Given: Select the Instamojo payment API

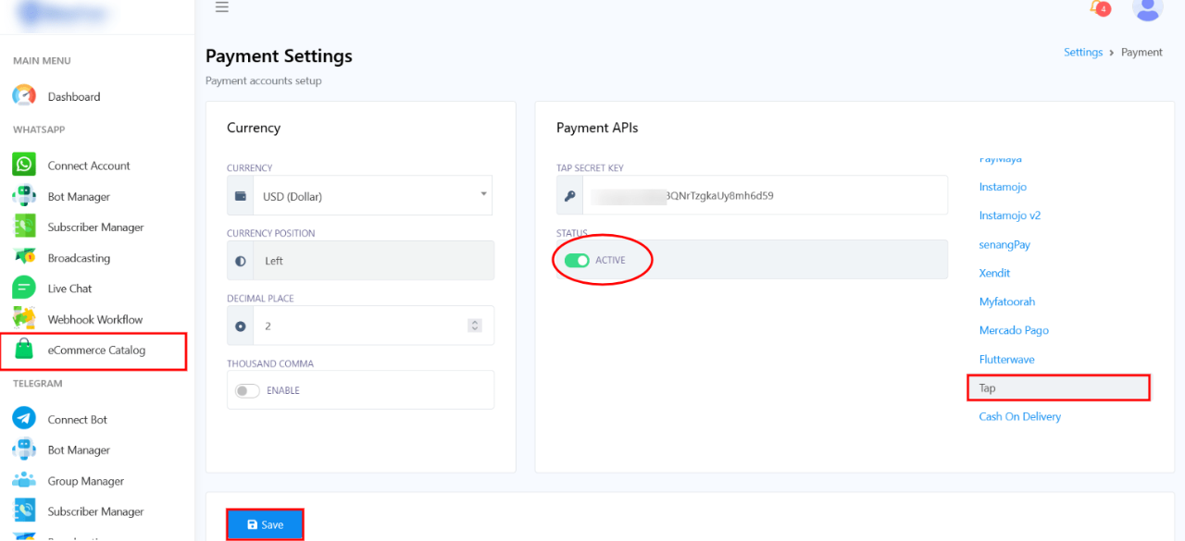Looking at the screenshot, I should pyautogui.click(x=1003, y=187).
